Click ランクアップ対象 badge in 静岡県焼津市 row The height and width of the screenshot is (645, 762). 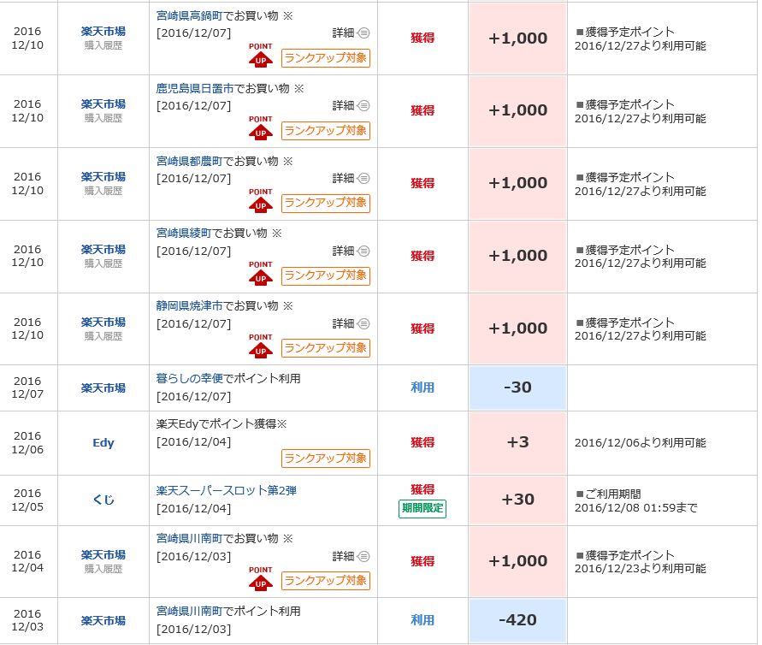pyautogui.click(x=326, y=348)
